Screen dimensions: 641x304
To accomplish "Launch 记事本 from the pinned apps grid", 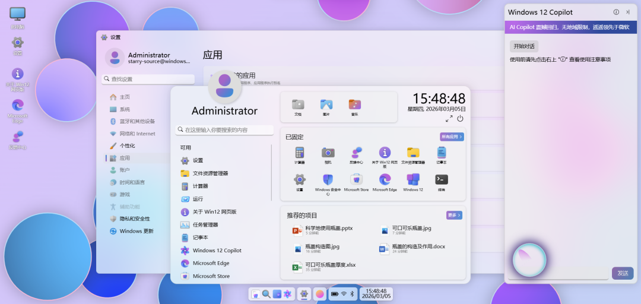I will point(442,156).
